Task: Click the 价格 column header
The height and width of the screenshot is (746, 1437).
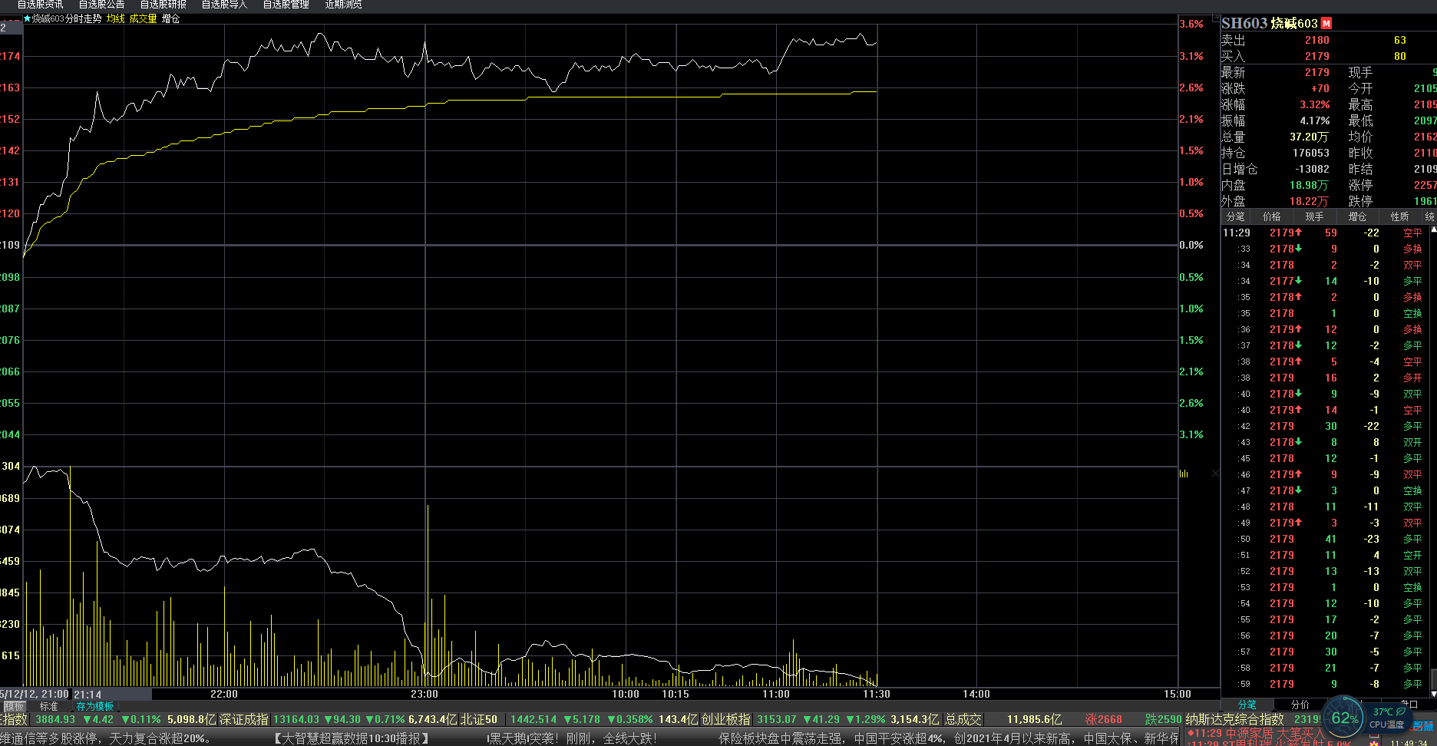Action: (x=1272, y=216)
